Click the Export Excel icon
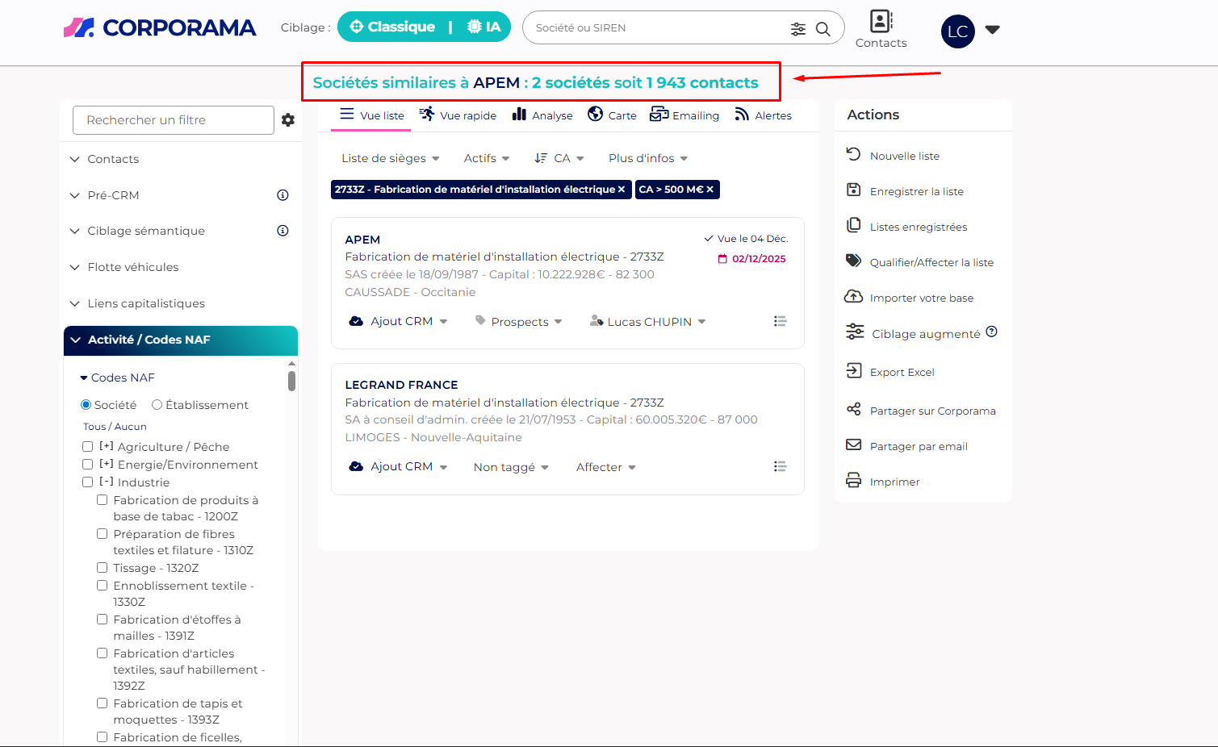The height and width of the screenshot is (747, 1218). point(853,371)
